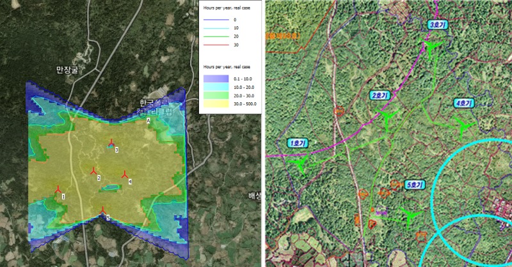Select green turbine symbol beside 1호기 label

[300, 164]
